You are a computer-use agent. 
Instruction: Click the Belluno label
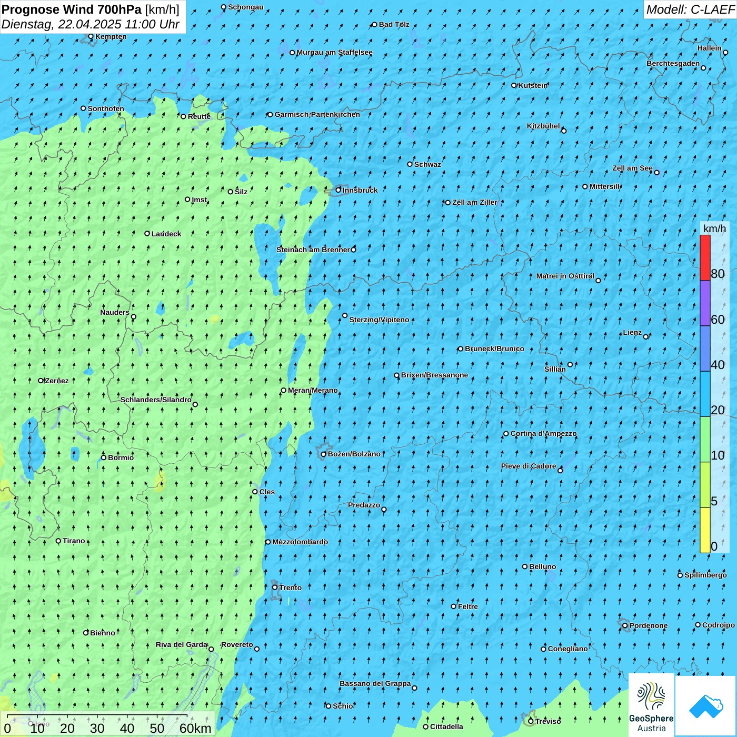point(542,566)
